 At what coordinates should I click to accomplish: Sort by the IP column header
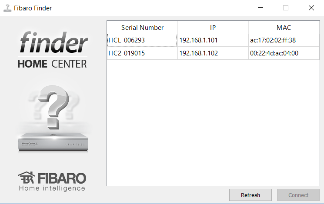213,27
